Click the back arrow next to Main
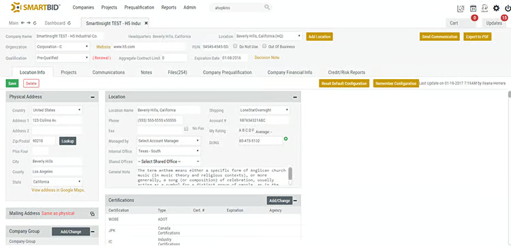The image size is (511, 246). click(x=22, y=23)
